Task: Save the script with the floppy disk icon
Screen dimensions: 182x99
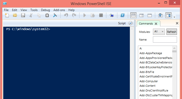Action: tap(23, 15)
